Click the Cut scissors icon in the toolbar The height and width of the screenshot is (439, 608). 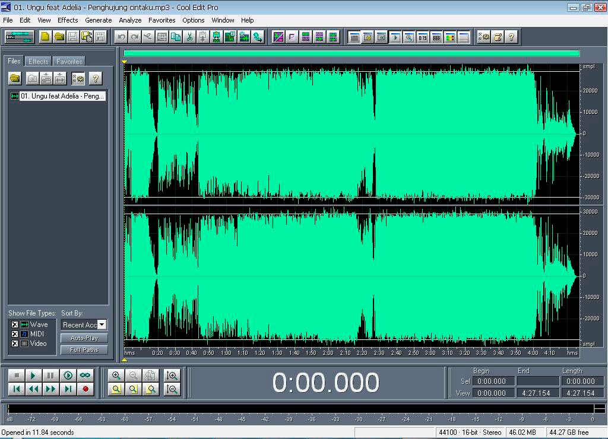click(x=189, y=37)
